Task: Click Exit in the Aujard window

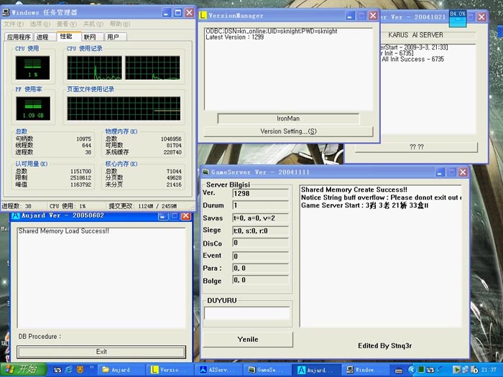Action: [x=101, y=352]
